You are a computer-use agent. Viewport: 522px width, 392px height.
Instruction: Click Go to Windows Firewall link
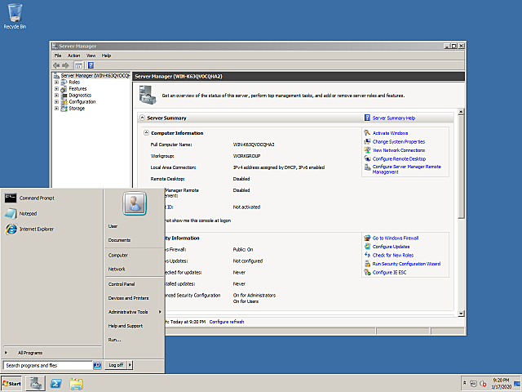[x=396, y=238]
